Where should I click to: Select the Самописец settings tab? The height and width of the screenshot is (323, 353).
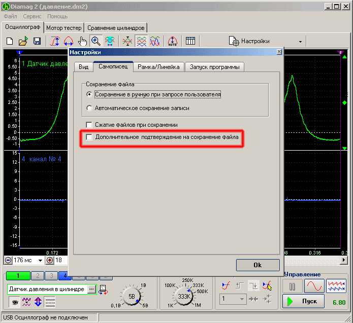(113, 66)
